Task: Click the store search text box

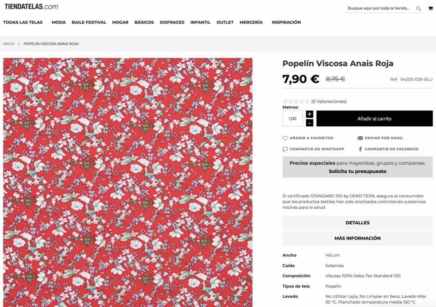Action: [380, 8]
